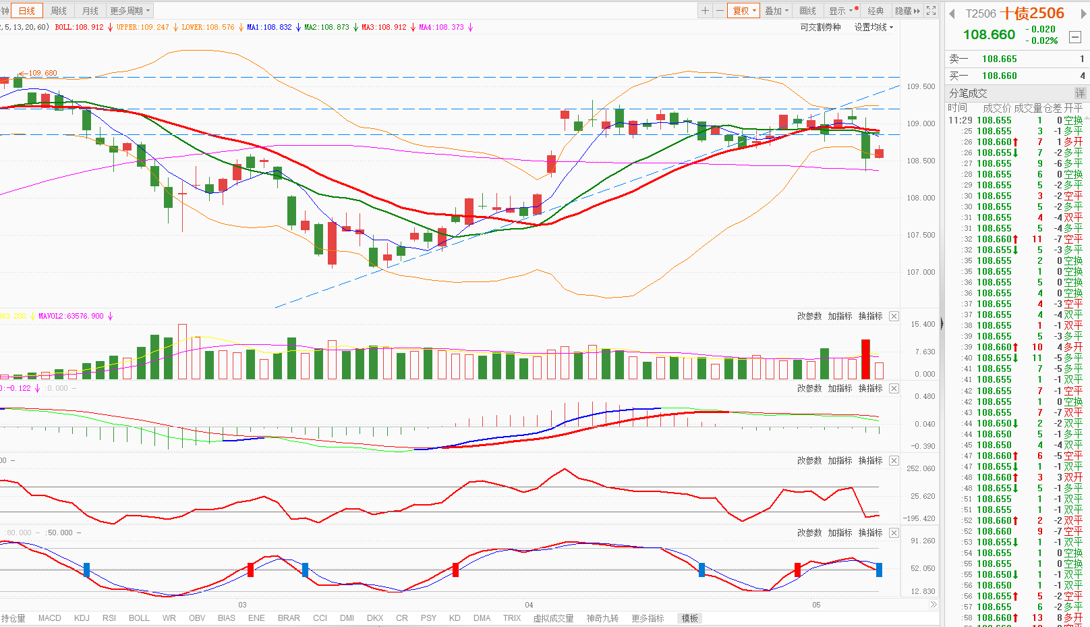Close the CCI indicator sub-panel
Viewport: 1090px width, 627px height.
(x=894, y=460)
